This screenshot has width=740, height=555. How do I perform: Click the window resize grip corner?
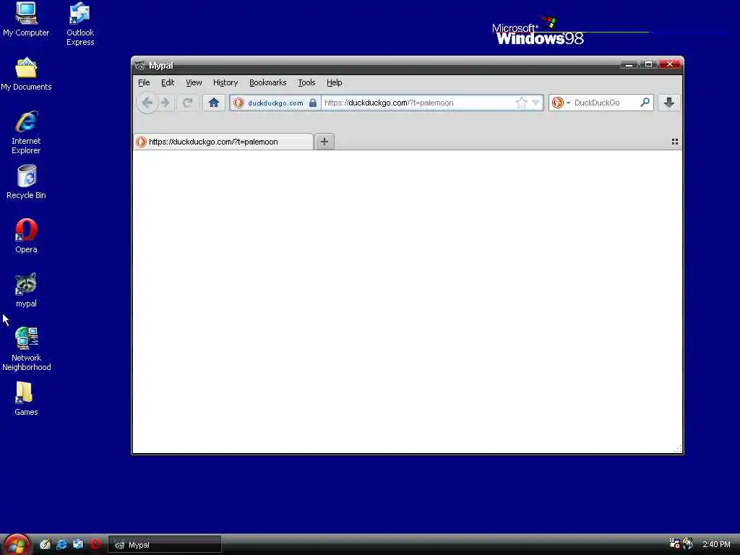click(678, 449)
